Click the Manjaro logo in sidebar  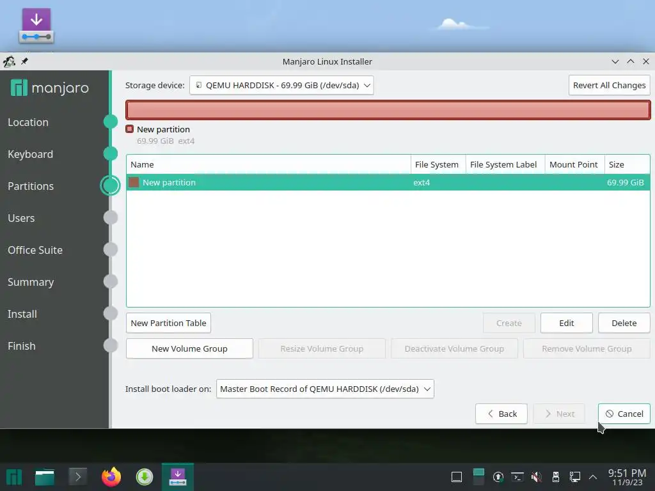click(49, 88)
